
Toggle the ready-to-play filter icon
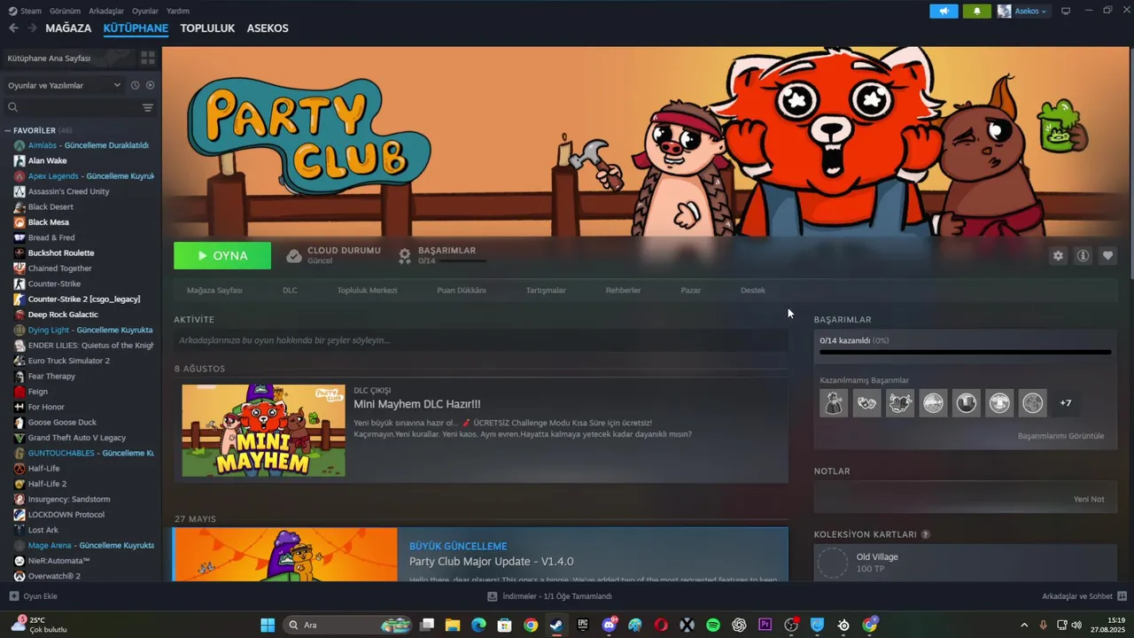click(x=150, y=85)
